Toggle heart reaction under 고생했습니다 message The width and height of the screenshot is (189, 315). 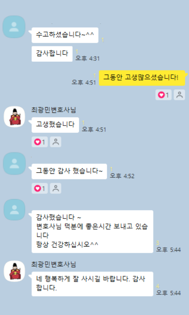[39, 142]
